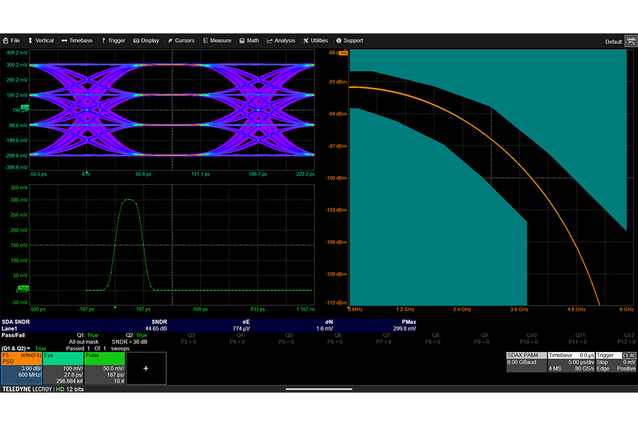Click the green Eye trace label marker
The width and height of the screenshot is (638, 426).
coord(26,107)
